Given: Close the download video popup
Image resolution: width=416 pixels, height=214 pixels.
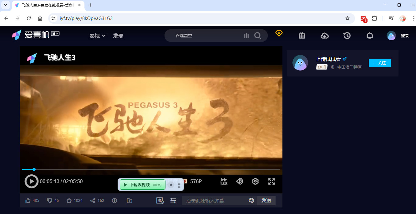Looking at the screenshot, I should [171, 185].
